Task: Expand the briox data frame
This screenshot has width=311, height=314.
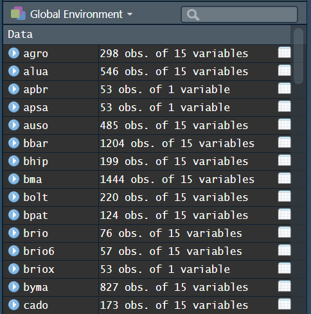Action: coord(14,269)
